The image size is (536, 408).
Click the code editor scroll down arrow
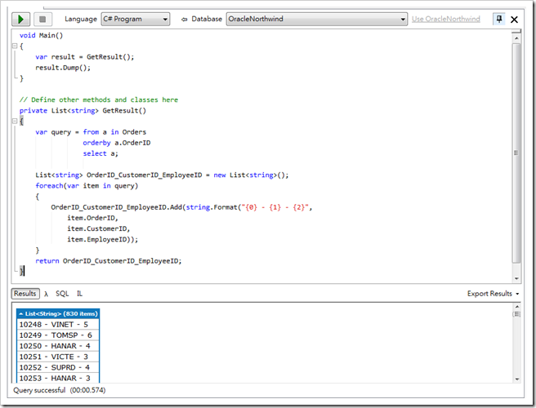click(x=516, y=278)
